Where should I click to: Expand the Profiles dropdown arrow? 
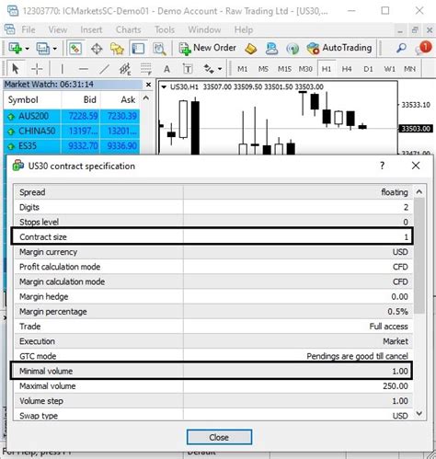(54, 49)
